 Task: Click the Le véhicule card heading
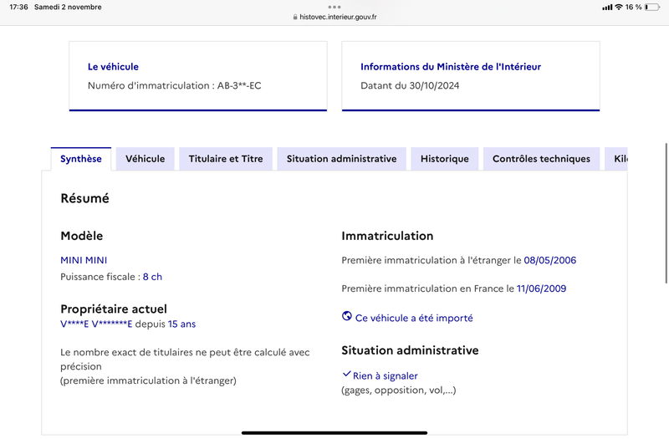click(x=113, y=67)
